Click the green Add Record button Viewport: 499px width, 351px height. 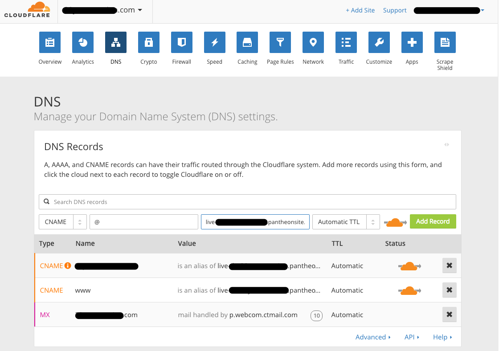433,221
